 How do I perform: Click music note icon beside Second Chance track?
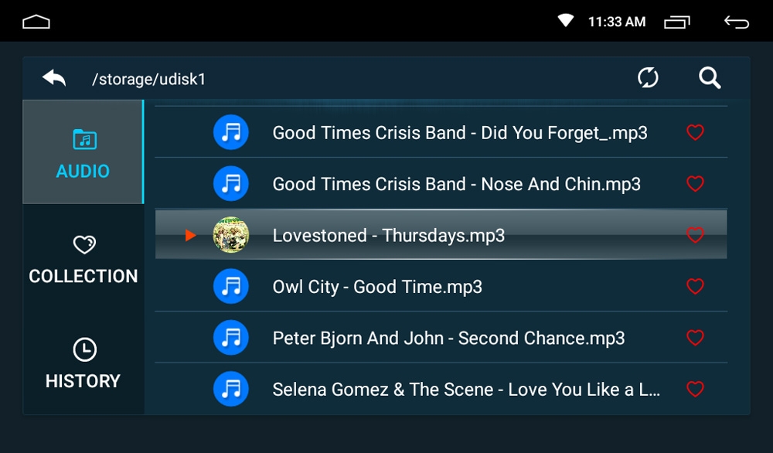pos(231,338)
